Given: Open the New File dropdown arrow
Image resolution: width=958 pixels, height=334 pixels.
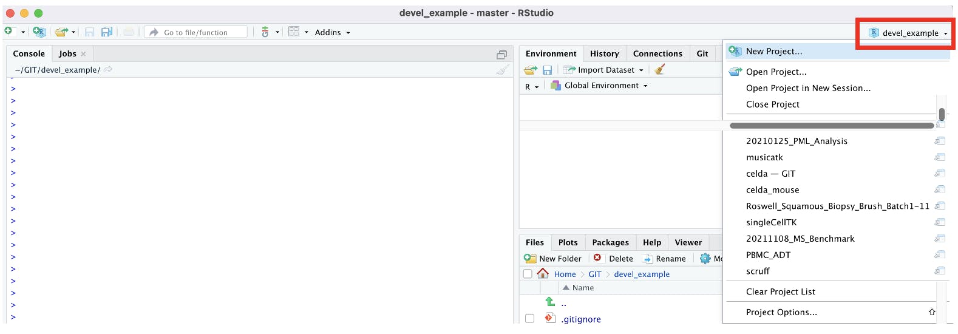Looking at the screenshot, I should click(x=23, y=32).
